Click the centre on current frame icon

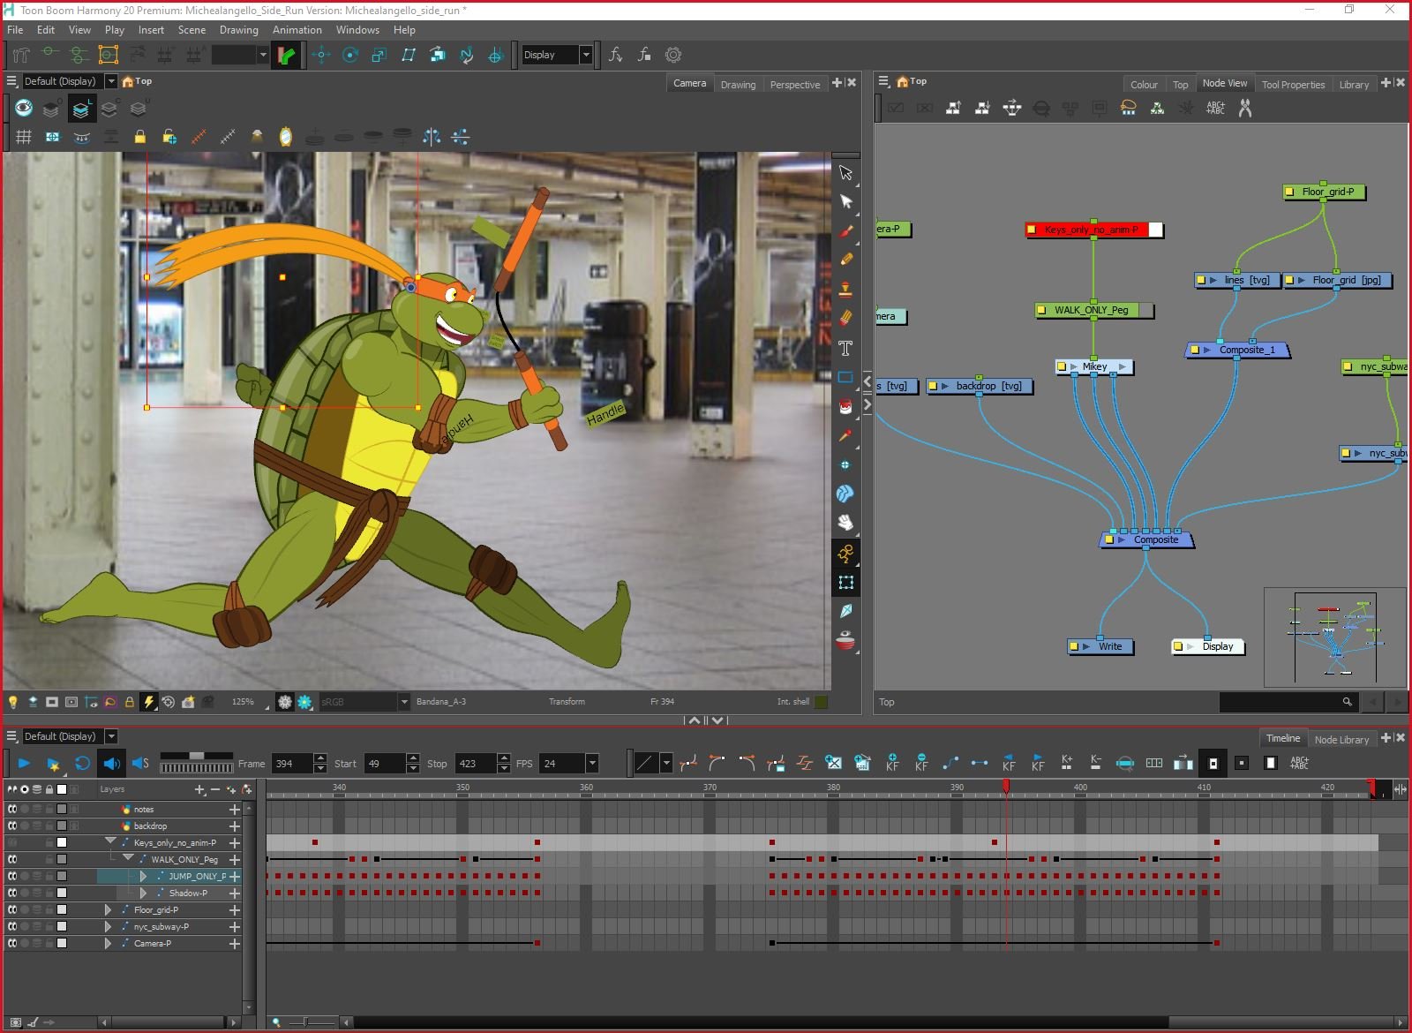point(1125,763)
